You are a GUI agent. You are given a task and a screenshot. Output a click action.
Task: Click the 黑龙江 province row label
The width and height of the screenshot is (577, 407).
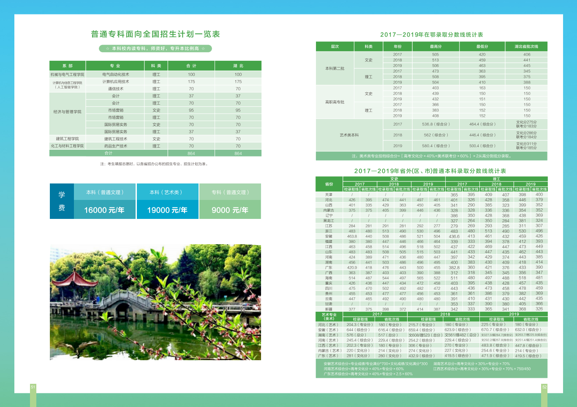tap(329, 221)
